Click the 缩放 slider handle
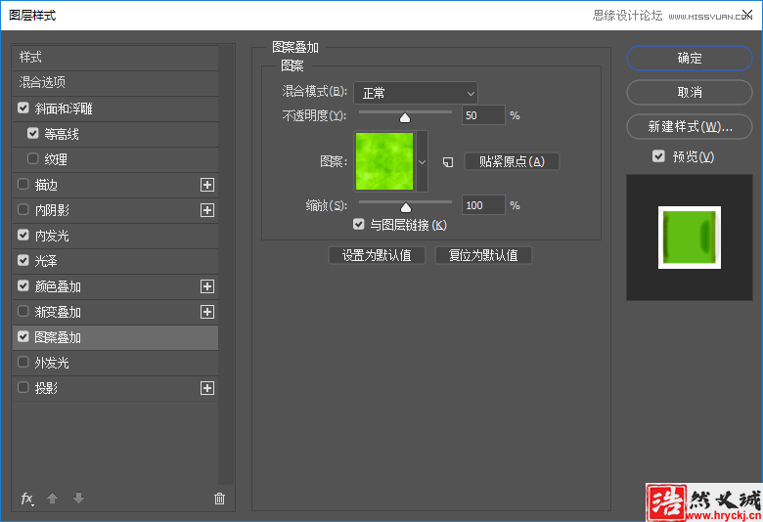Image resolution: width=763 pixels, height=522 pixels. [x=406, y=208]
